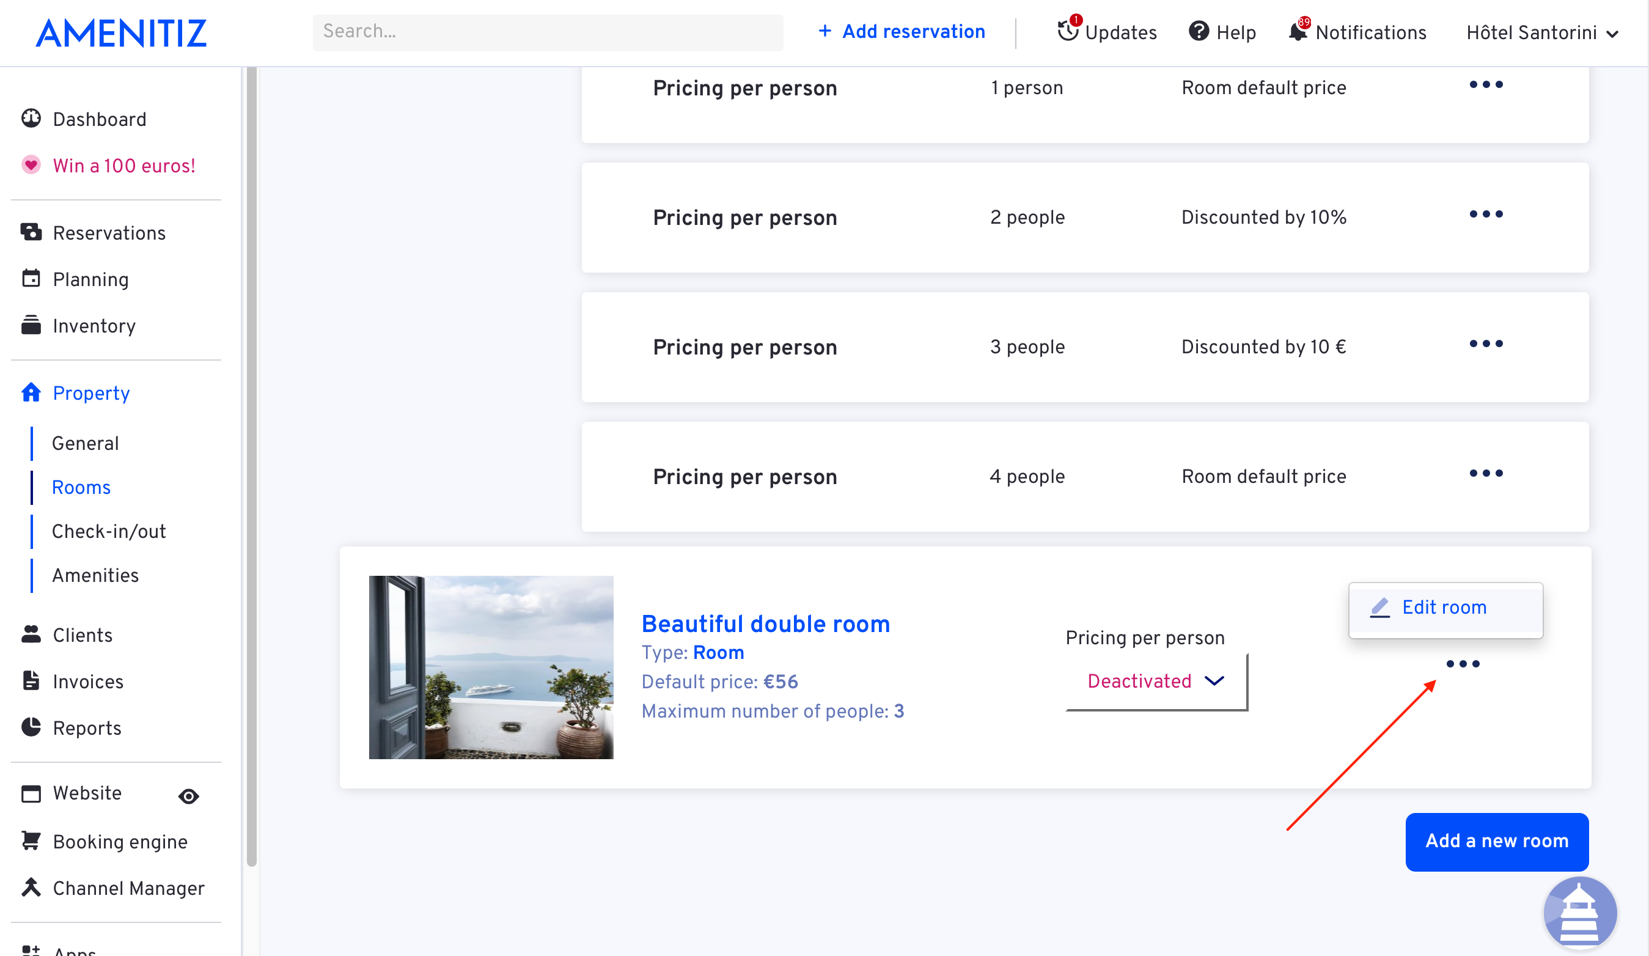Open the Inventory section
Screen dimensions: 1649x956
pos(94,326)
